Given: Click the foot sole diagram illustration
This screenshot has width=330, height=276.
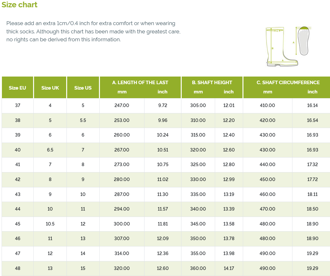Looking at the screenshot, I should (303, 41).
